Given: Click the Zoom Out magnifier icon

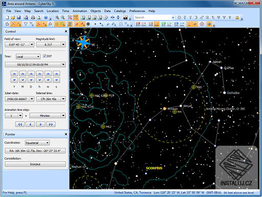Looking at the screenshot, I should (x=63, y=17).
